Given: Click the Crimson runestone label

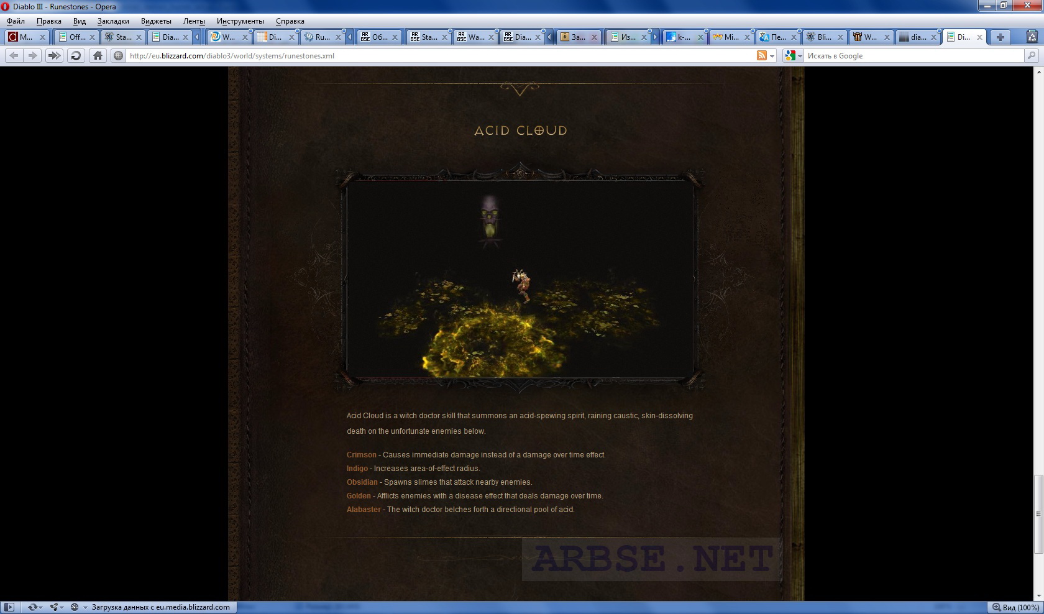Looking at the screenshot, I should point(362,455).
